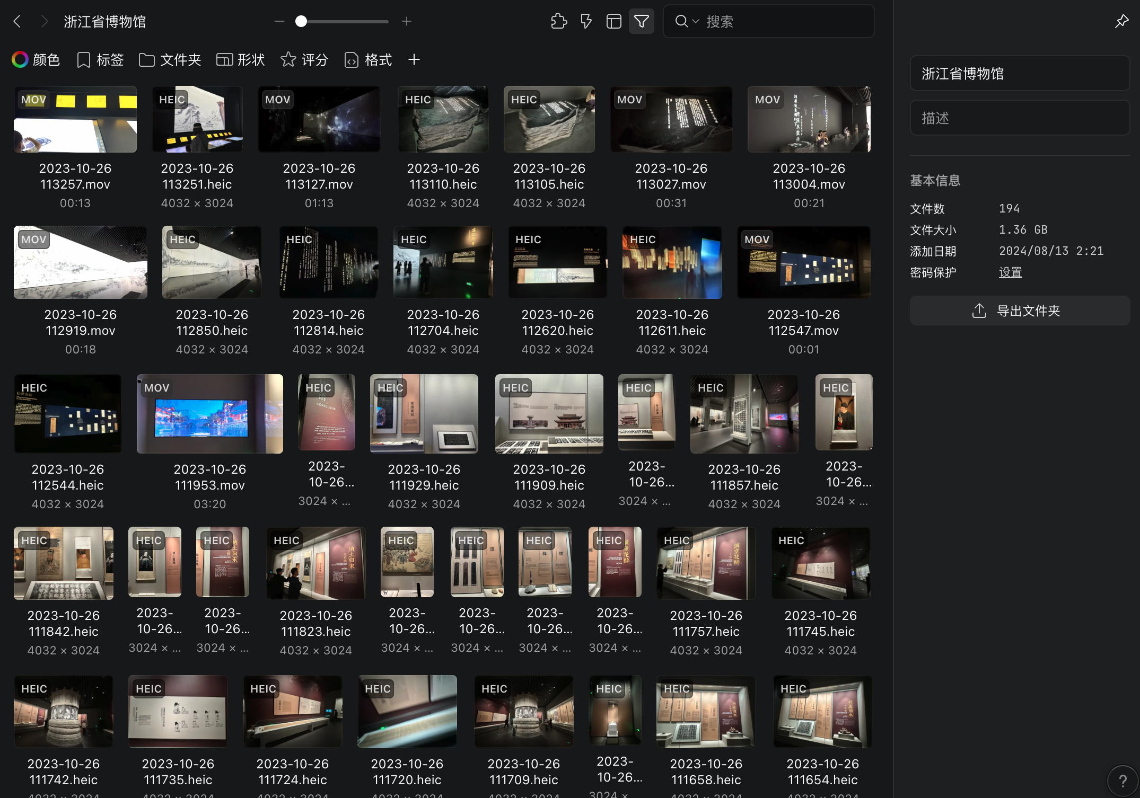Select the 形状 shape filter

click(240, 59)
